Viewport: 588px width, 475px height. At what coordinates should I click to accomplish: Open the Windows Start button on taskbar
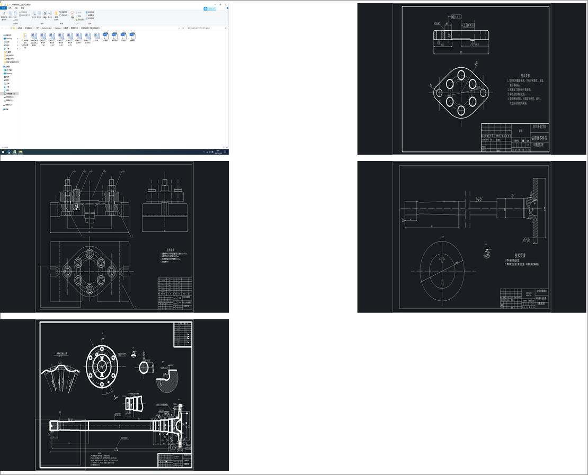3,152
